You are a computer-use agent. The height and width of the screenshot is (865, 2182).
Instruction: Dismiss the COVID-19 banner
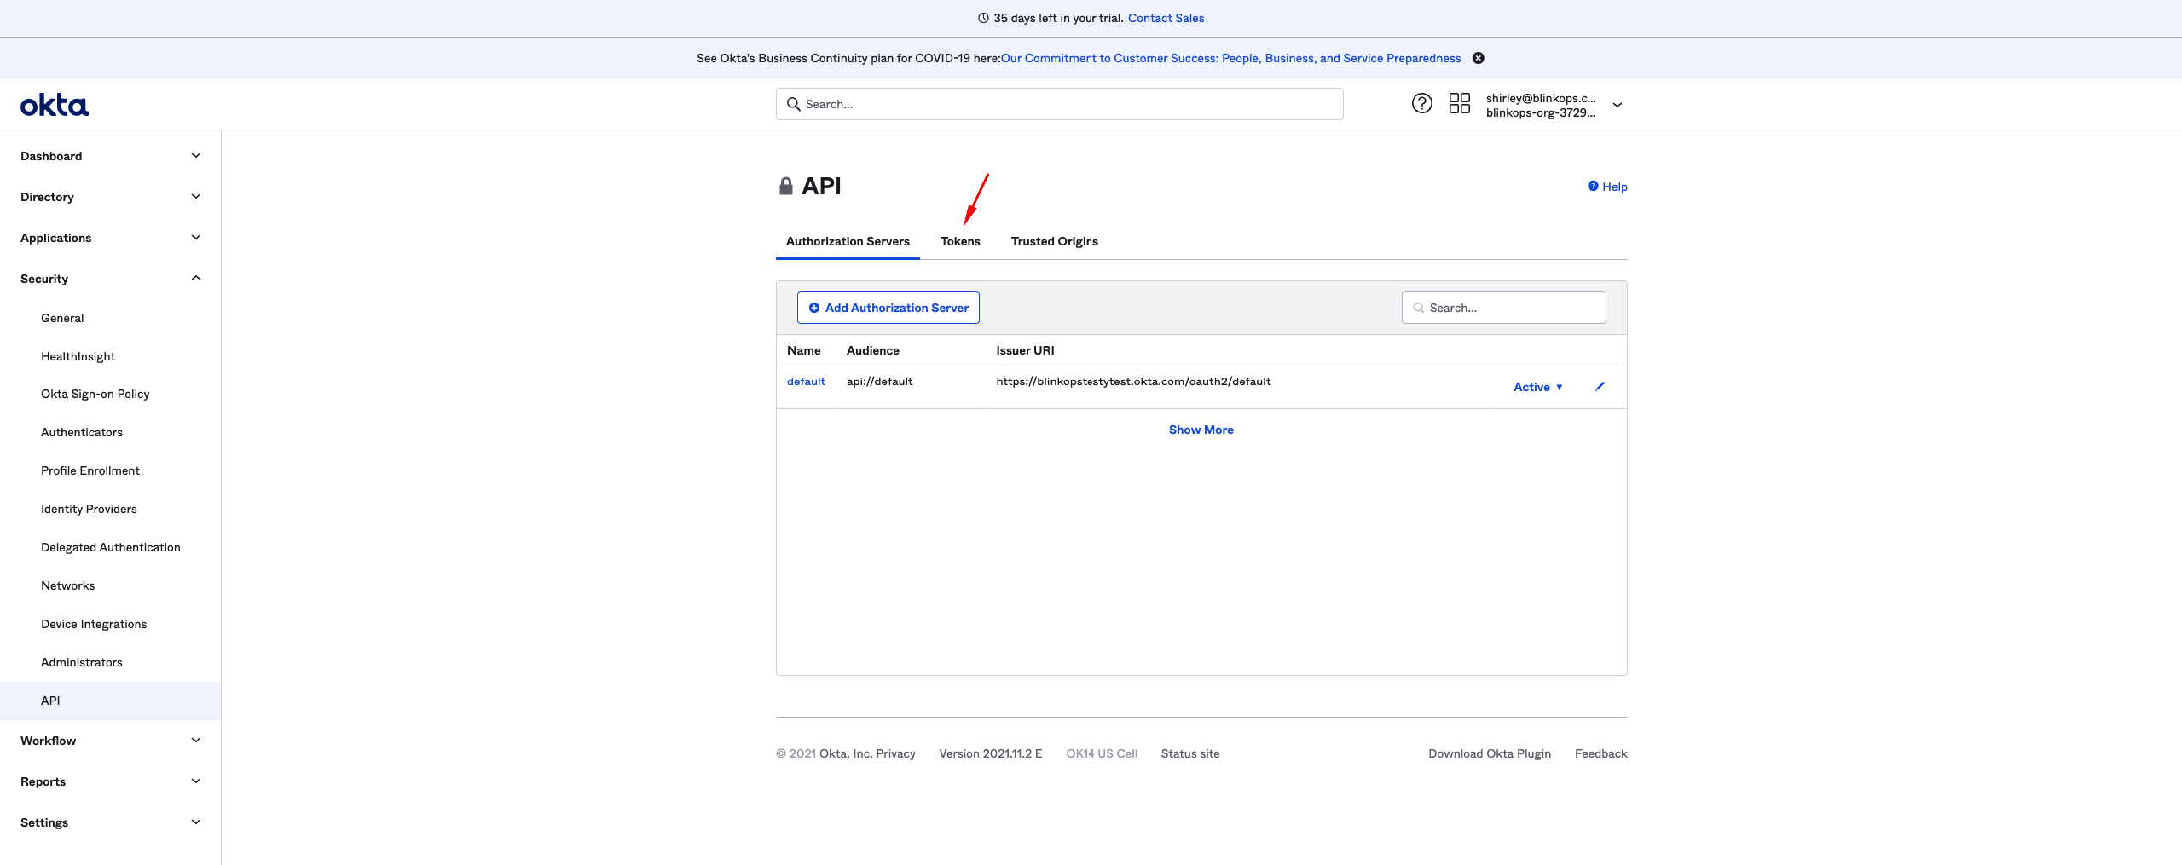[x=1478, y=58]
